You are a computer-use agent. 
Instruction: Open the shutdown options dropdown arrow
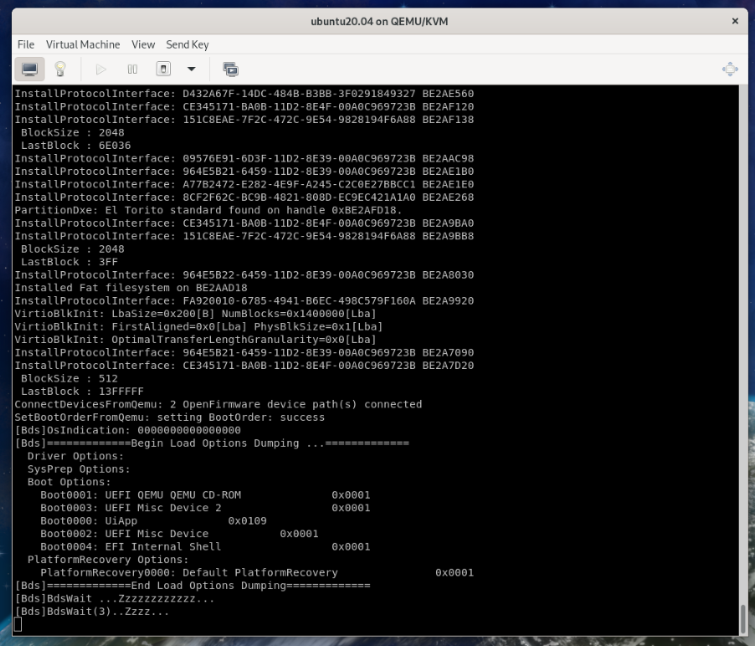click(x=191, y=69)
